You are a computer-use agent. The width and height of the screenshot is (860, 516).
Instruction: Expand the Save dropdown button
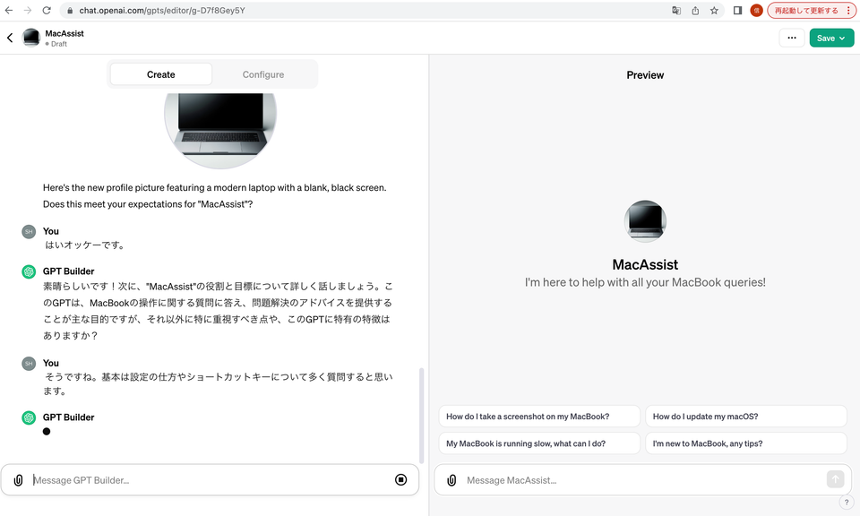[x=831, y=38]
